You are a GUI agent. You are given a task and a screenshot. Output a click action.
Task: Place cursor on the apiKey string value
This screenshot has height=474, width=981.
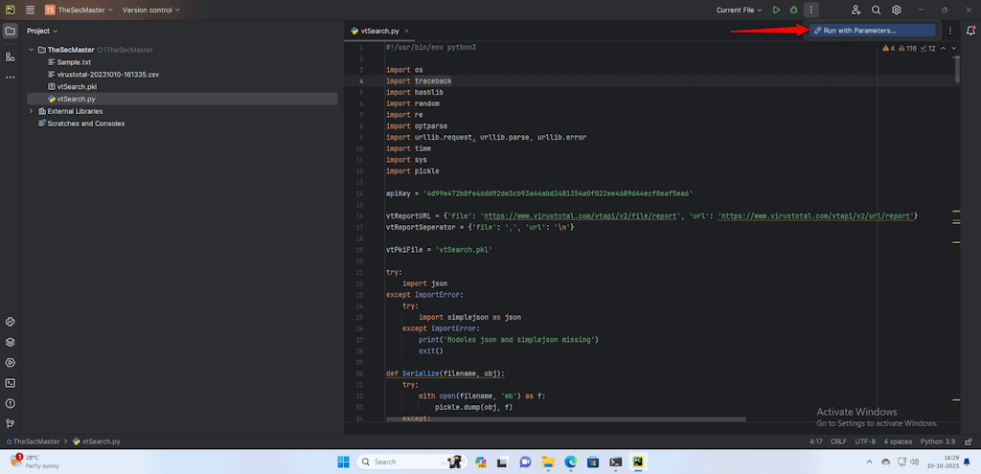pyautogui.click(x=558, y=193)
